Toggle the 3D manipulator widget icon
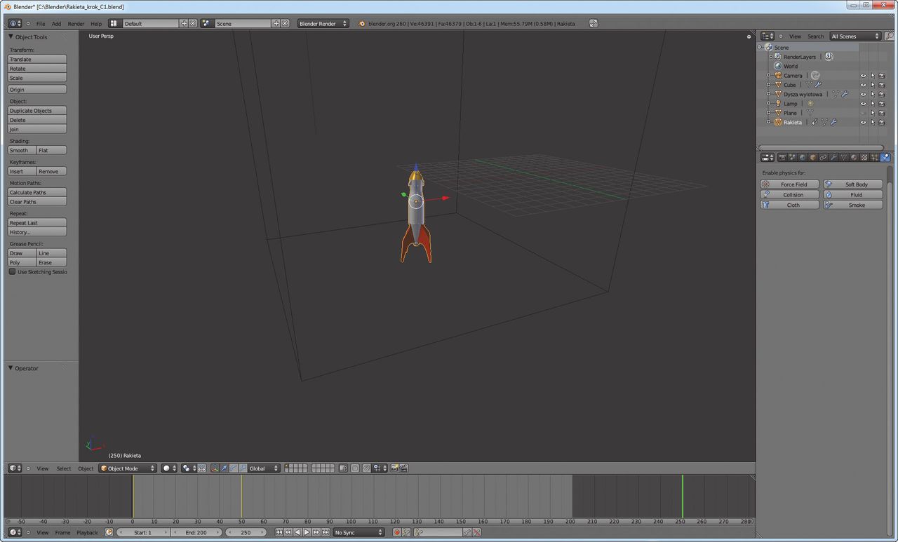Image resolution: width=898 pixels, height=542 pixels. (215, 468)
